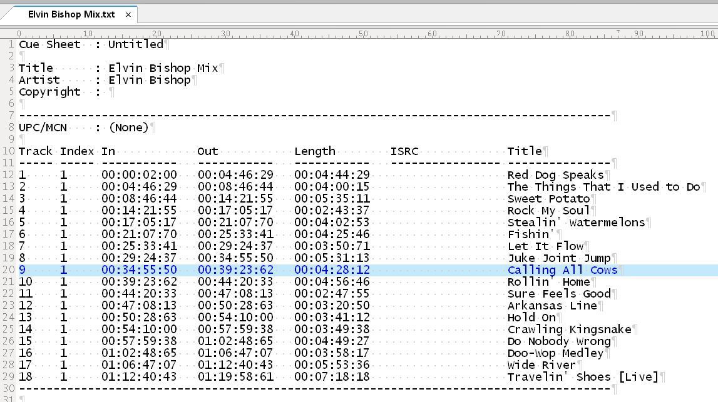Viewport: 718px width, 402px height.
Task: Click the 'Index' column header
Action: click(x=77, y=151)
